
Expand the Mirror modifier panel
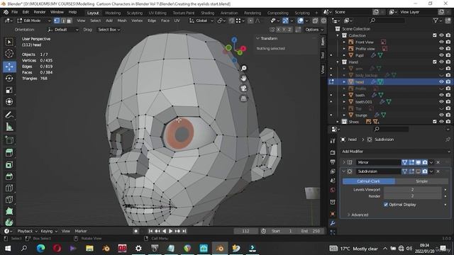pos(343,162)
